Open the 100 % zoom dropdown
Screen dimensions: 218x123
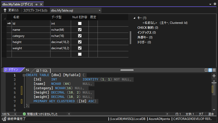tap(15, 114)
